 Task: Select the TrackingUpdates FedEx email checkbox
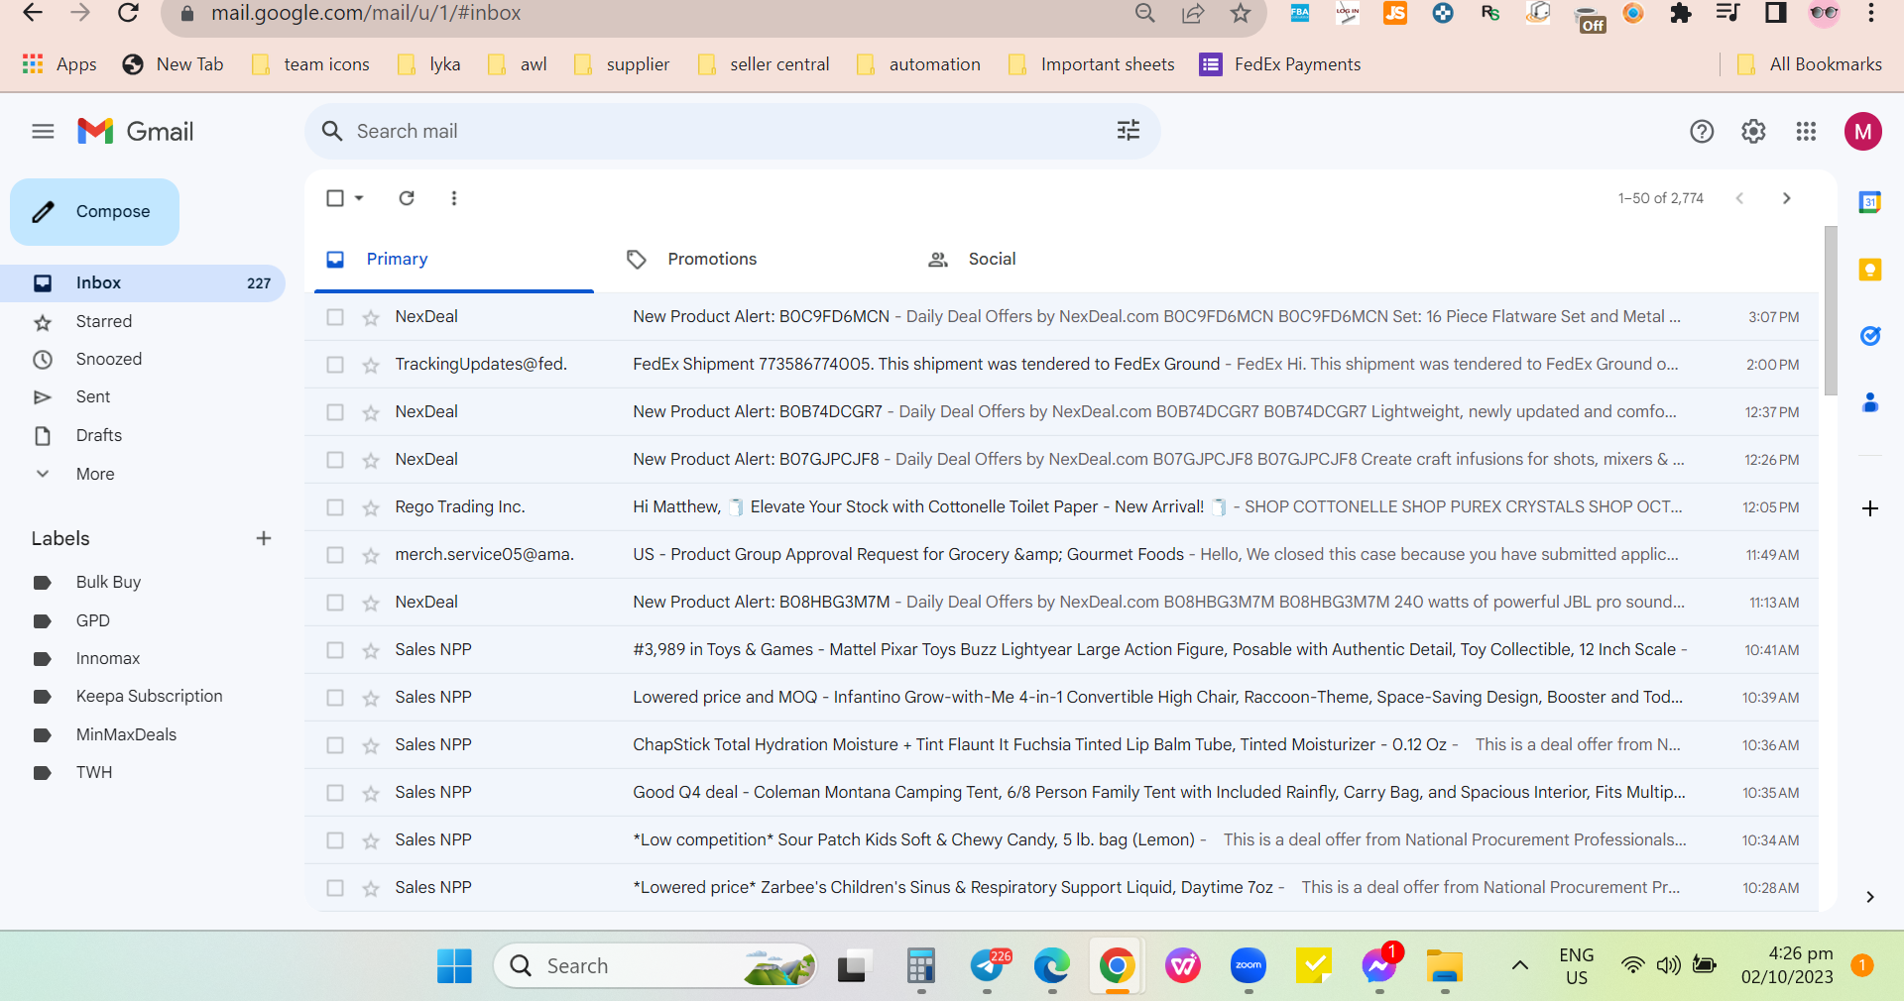click(335, 365)
